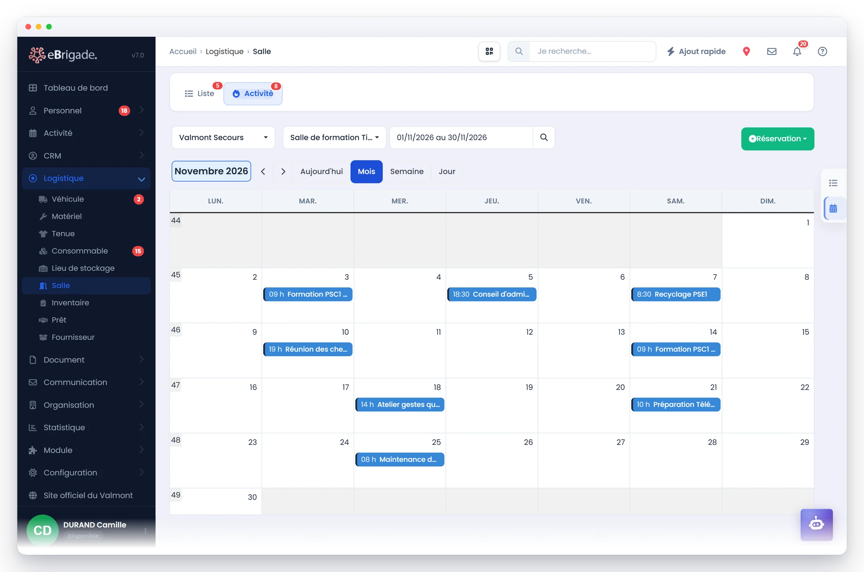The height and width of the screenshot is (572, 864).
Task: Open the mail envelope icon
Action: 772,51
